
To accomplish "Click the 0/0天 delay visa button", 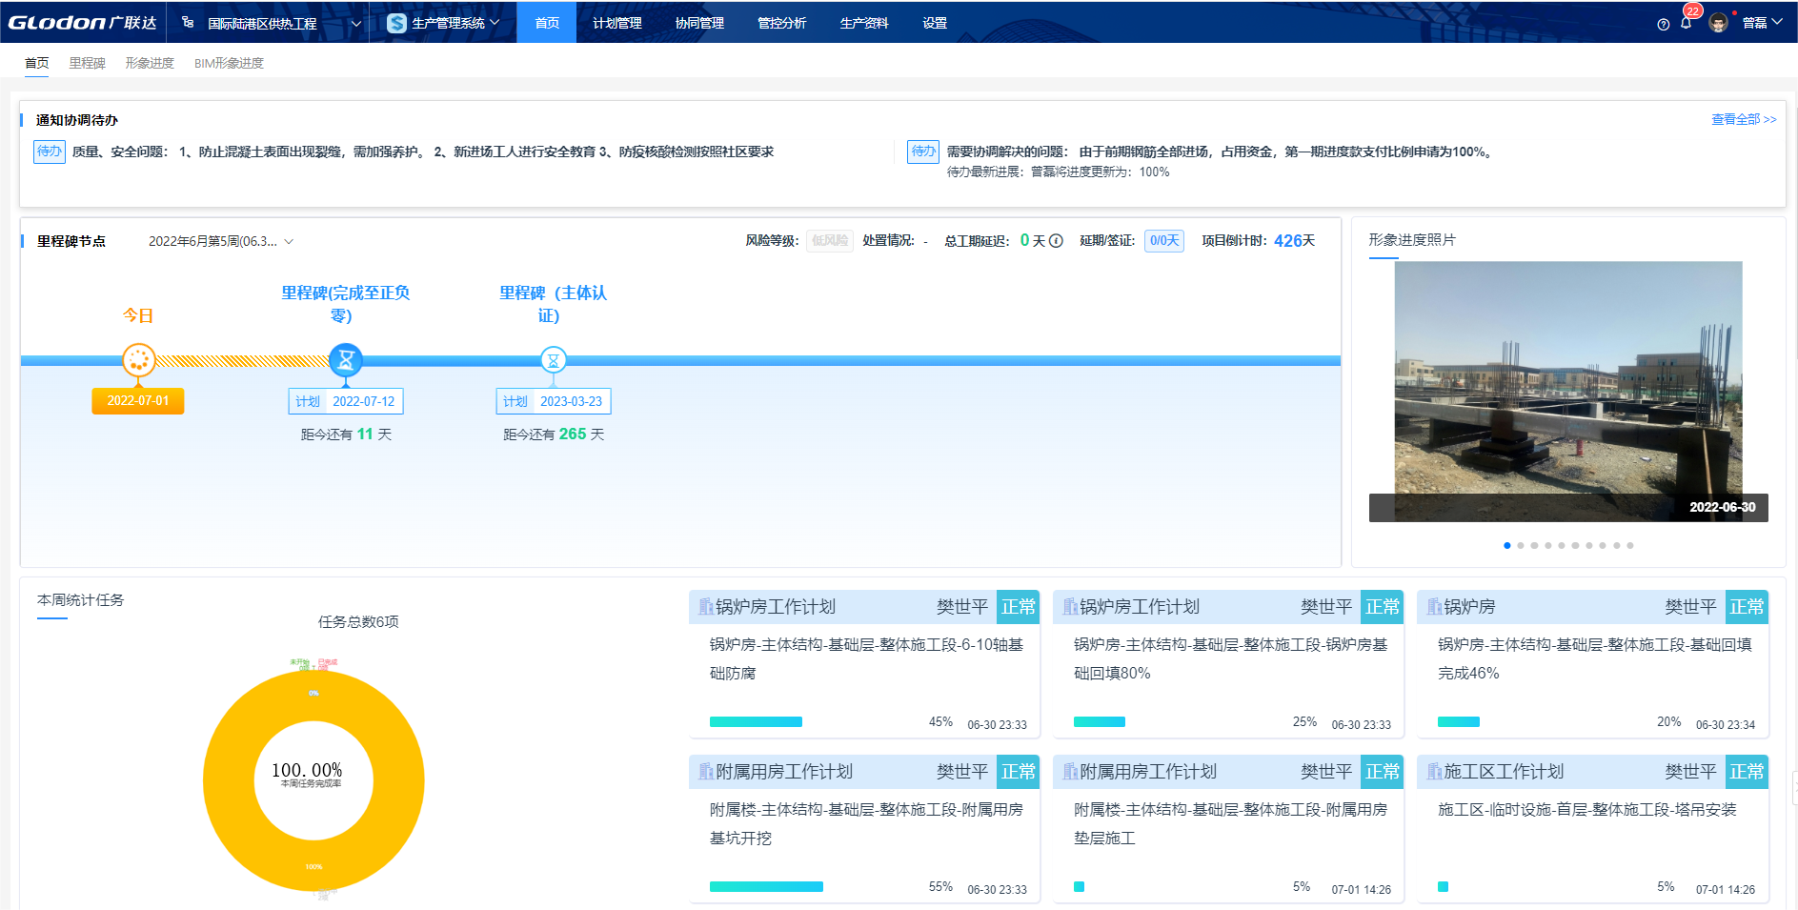I will click(x=1163, y=241).
